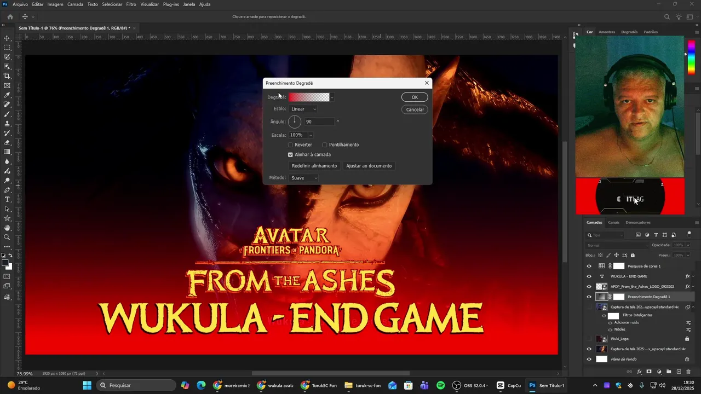Click OK in Preenchimento Degradê dialog
The width and height of the screenshot is (701, 394).
pyautogui.click(x=415, y=97)
